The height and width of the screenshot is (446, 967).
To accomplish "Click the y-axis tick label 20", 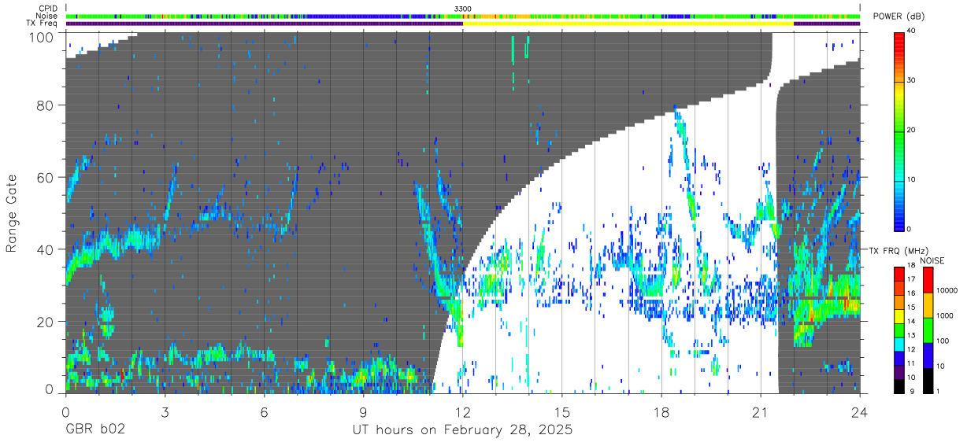I will 46,322.
